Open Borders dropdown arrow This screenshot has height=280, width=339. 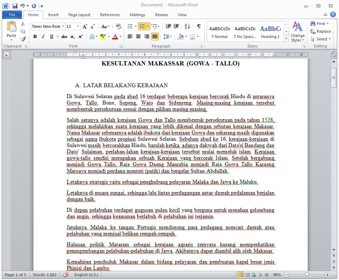coord(198,37)
